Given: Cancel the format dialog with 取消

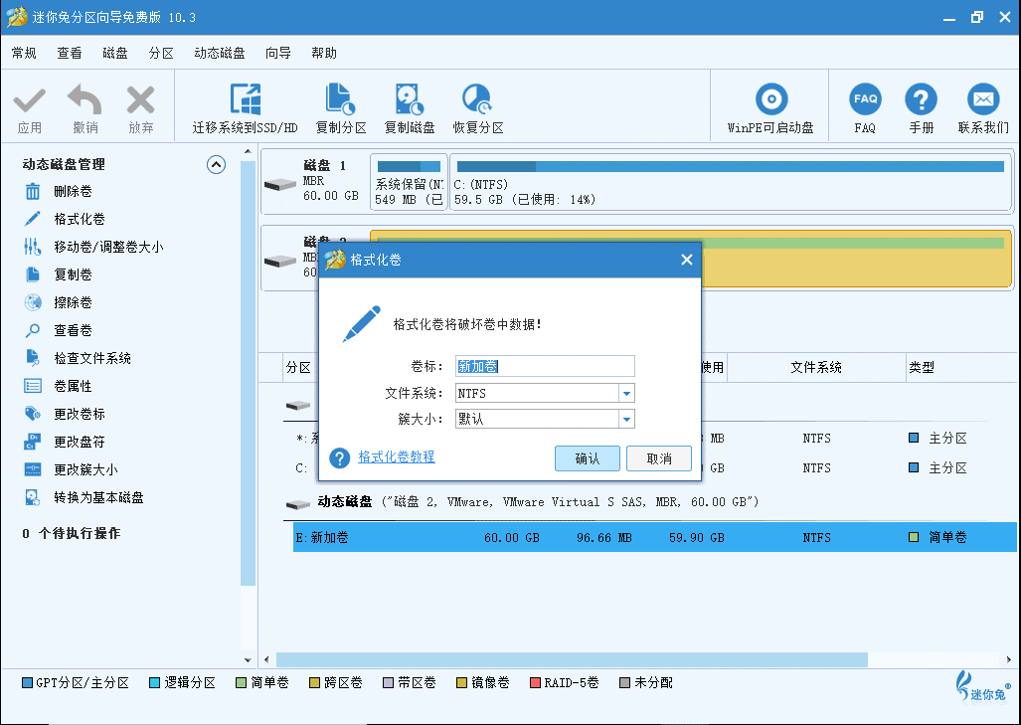Looking at the screenshot, I should 659,458.
